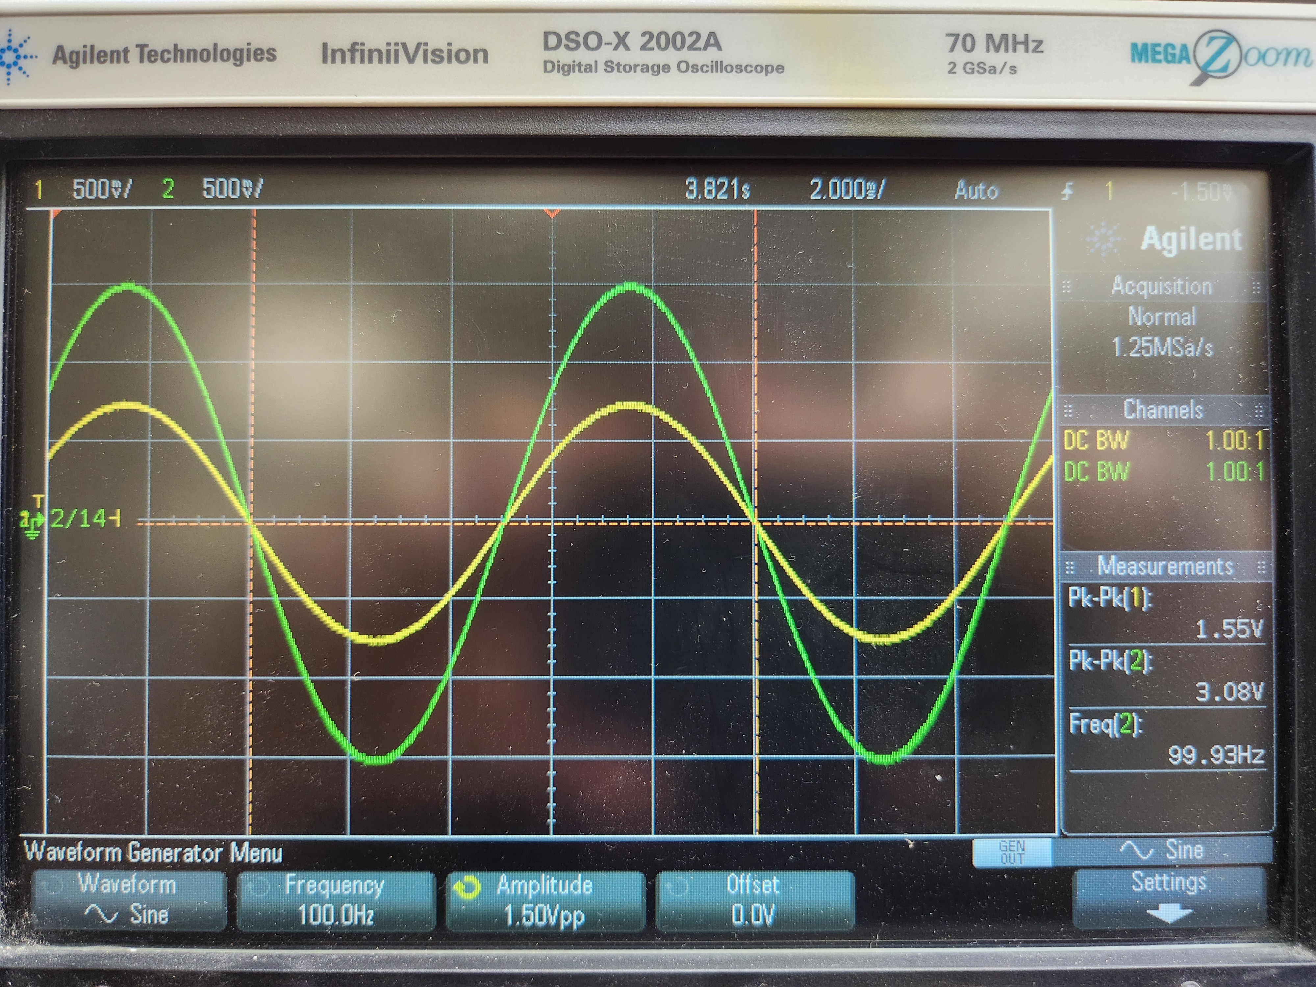This screenshot has height=987, width=1316.
Task: Click the sine wave icon in Waveform softkey
Action: [101, 914]
